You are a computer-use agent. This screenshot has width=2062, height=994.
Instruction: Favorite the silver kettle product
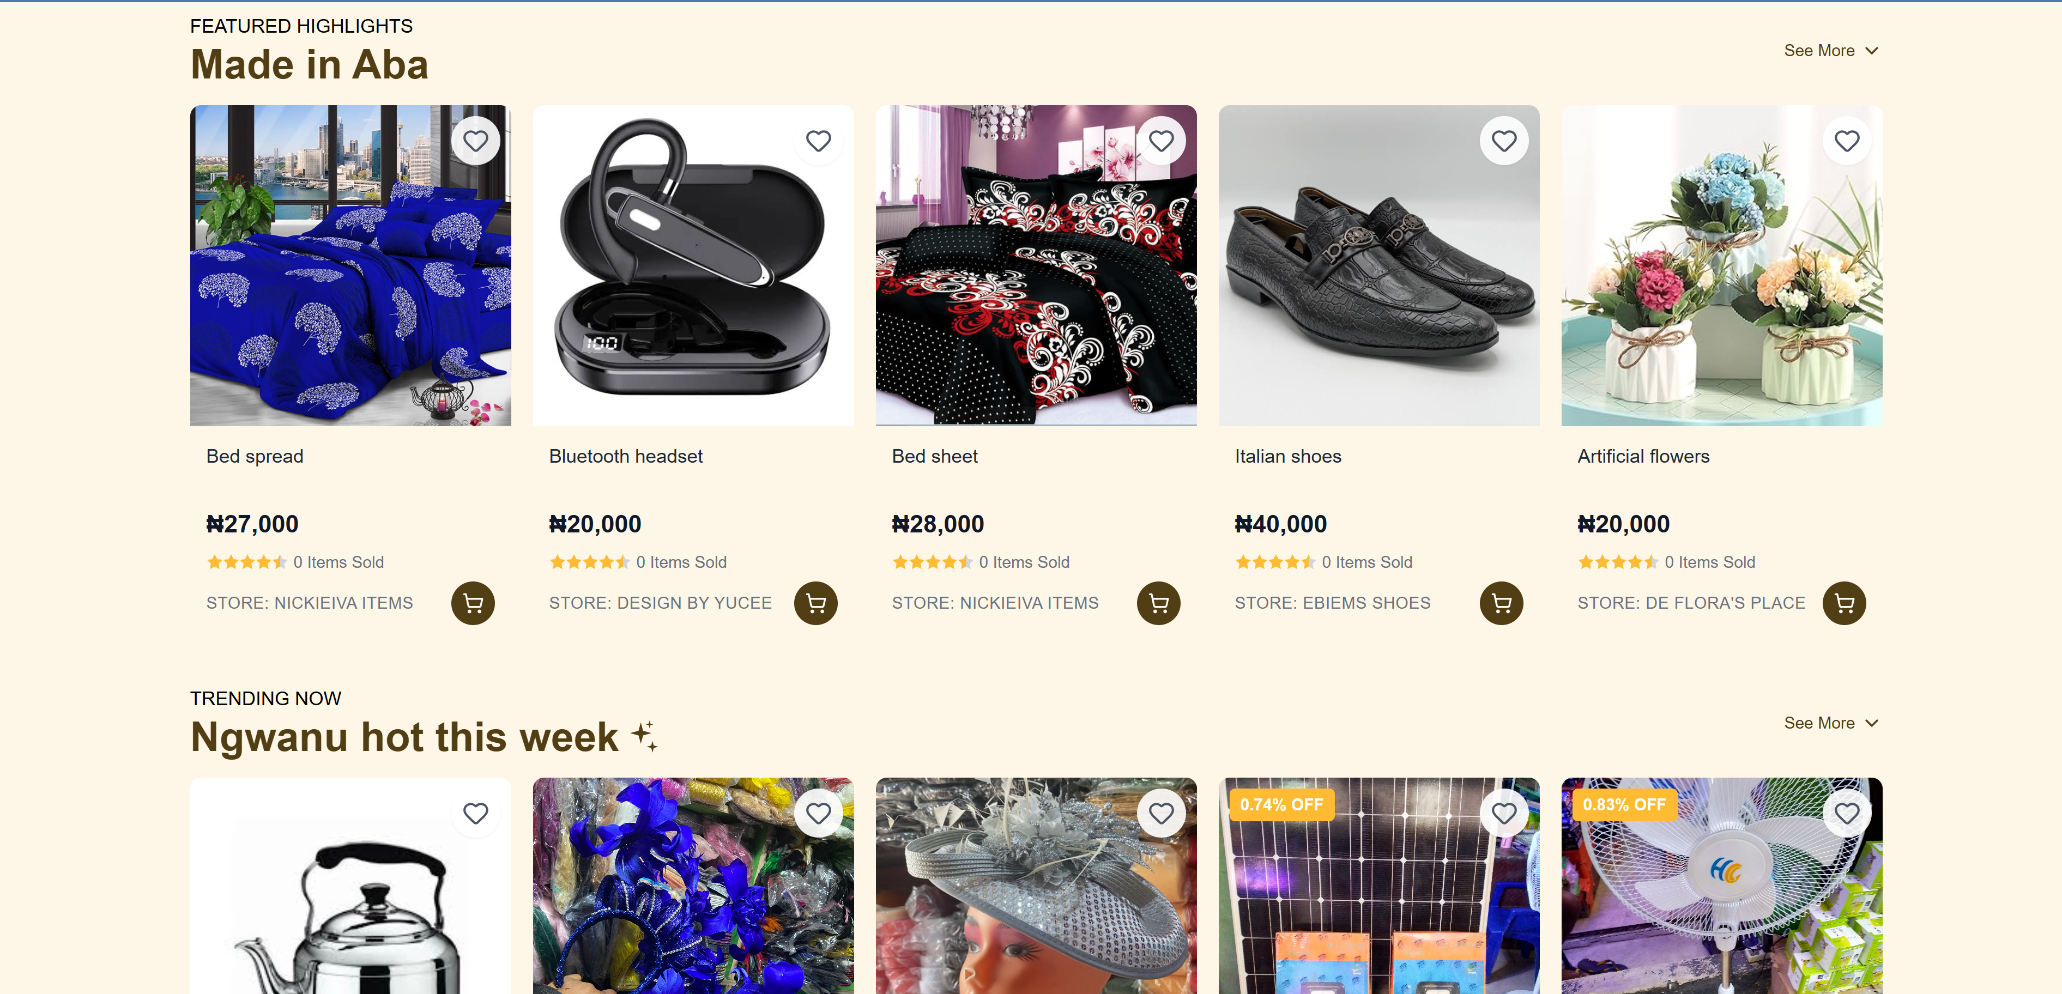click(475, 813)
